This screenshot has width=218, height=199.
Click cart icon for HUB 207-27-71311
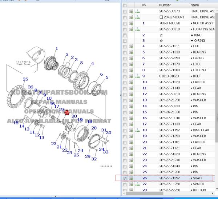coord(131,46)
